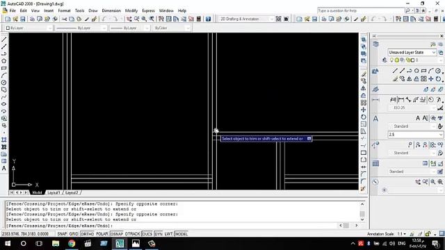
Task: Toggle LWT lineweight display in status bar
Action: click(x=168, y=234)
